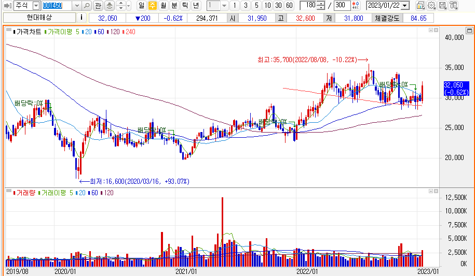Viewport: 475px width, 276px height.
Task: Click the chart layout template icon
Action: click(420, 6)
